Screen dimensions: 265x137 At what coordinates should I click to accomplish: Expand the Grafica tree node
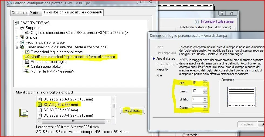17,38
